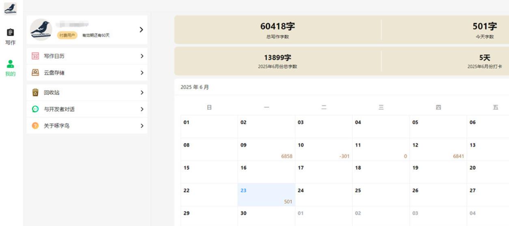Select calendar day 18
Image resolution: width=509 pixels, height=226 pixels.
(x=381, y=172)
